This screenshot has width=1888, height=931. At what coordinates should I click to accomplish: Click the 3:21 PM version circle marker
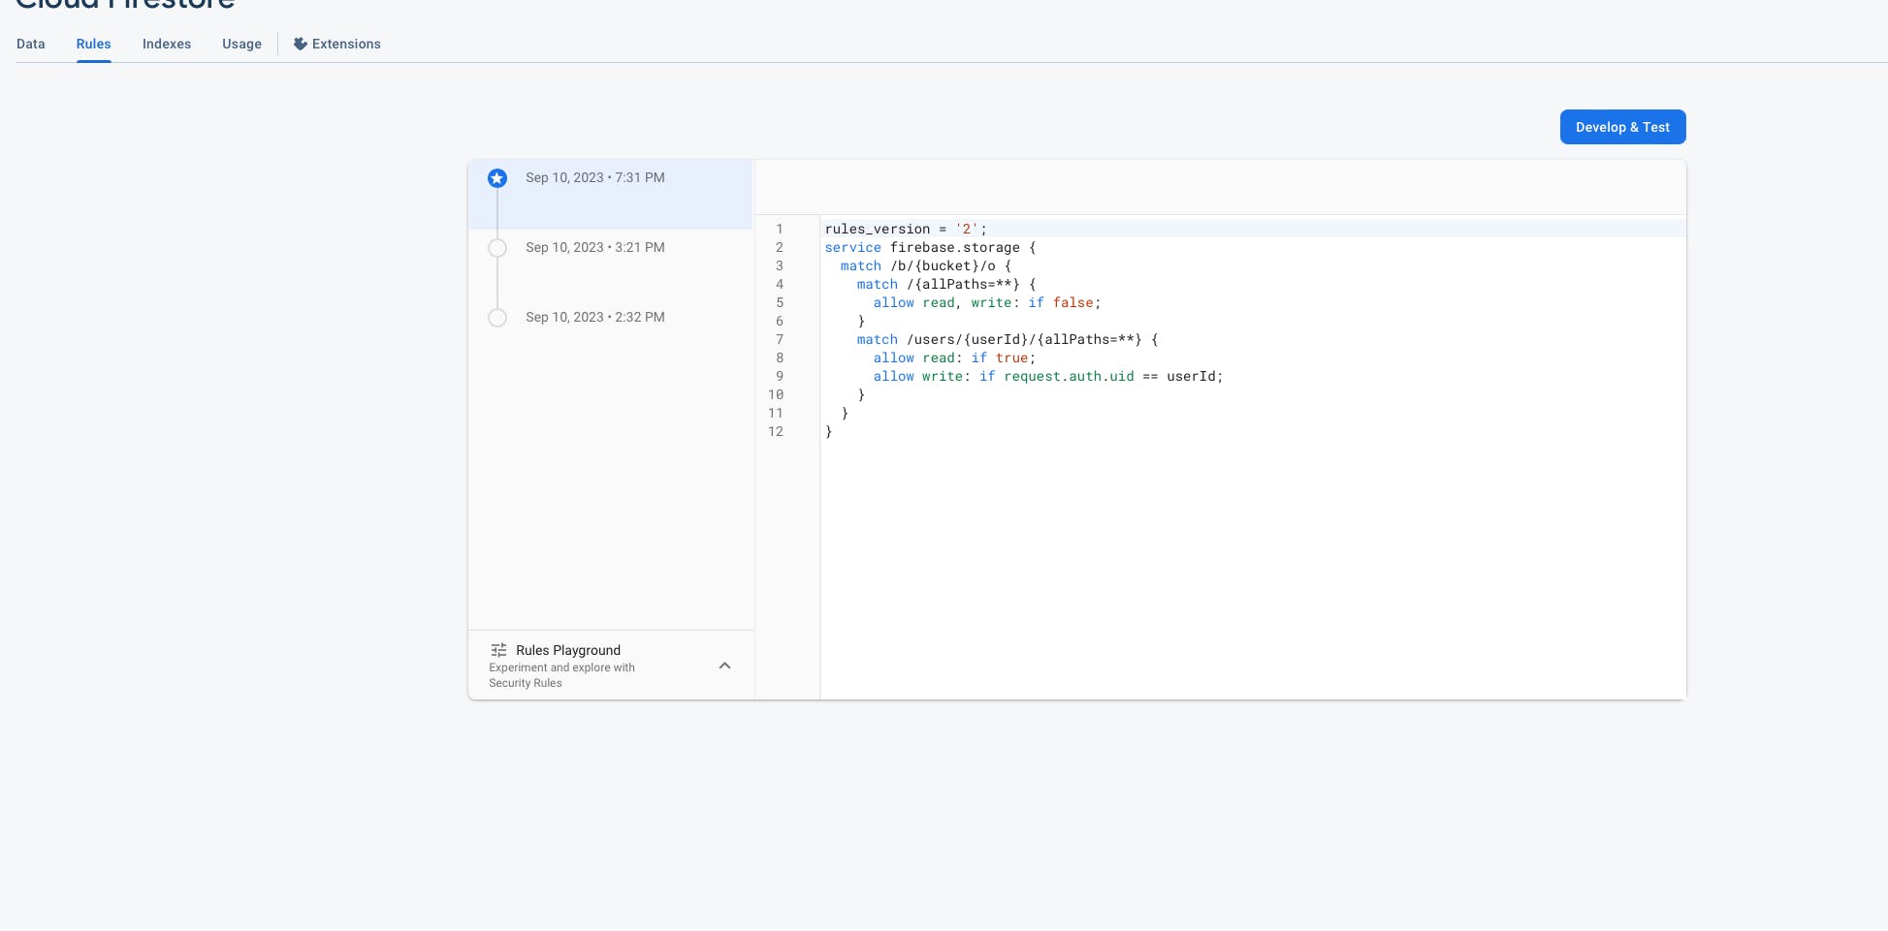pos(497,248)
